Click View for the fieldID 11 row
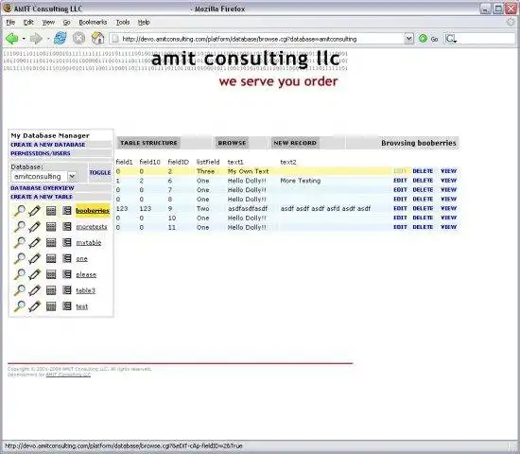 [x=449, y=227]
